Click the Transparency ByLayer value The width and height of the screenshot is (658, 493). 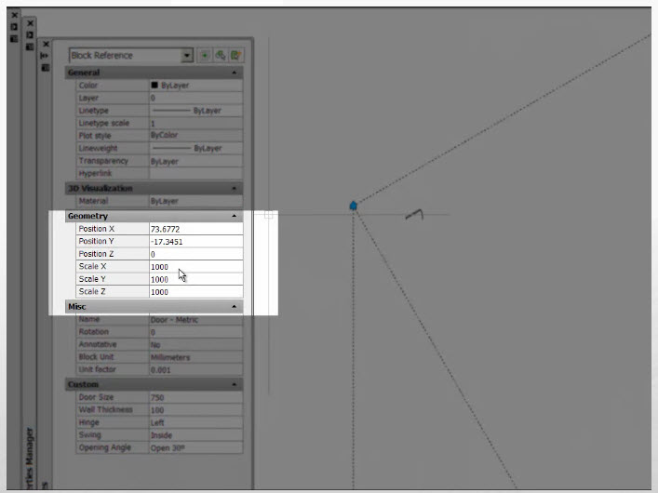(x=196, y=161)
